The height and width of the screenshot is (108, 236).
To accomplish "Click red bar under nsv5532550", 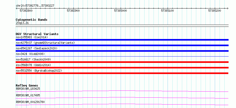I will coord(122,73).
